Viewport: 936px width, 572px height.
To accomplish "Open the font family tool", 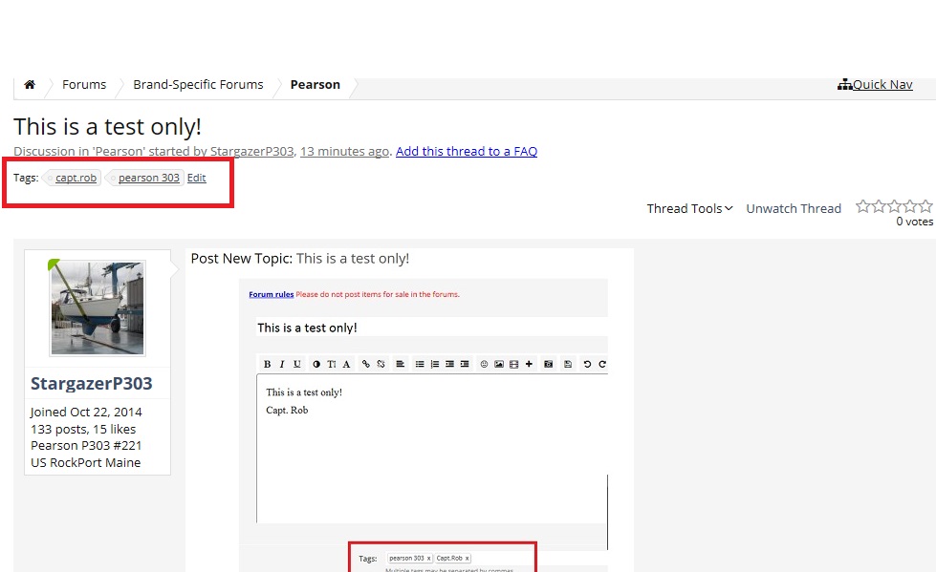I will 346,364.
